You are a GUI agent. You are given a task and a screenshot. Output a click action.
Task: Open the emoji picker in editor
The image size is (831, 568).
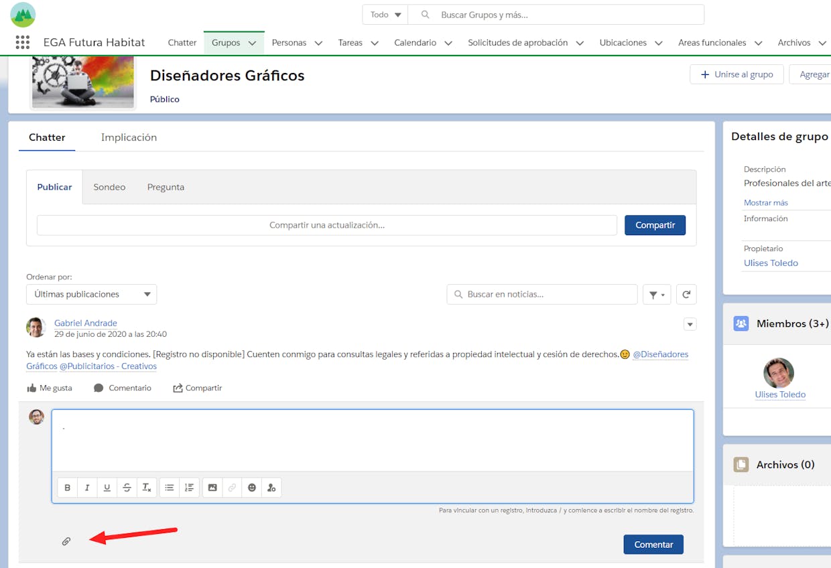pos(252,488)
